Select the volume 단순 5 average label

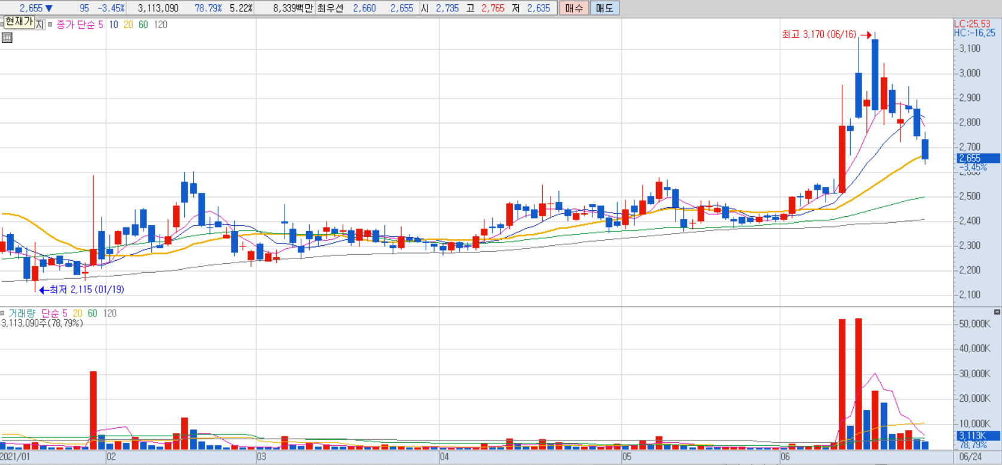coord(54,313)
